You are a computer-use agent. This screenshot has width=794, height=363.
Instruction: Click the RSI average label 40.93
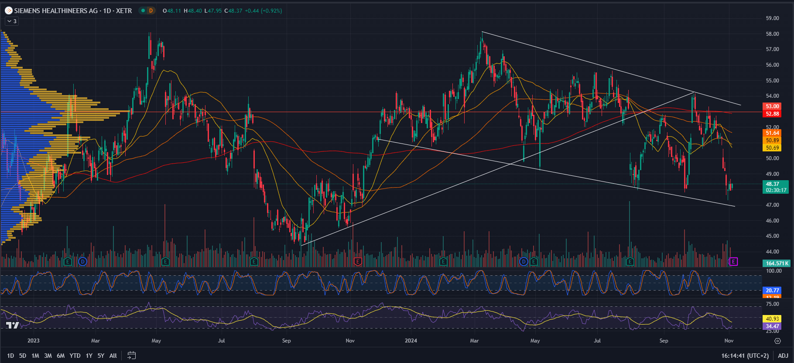(772, 319)
